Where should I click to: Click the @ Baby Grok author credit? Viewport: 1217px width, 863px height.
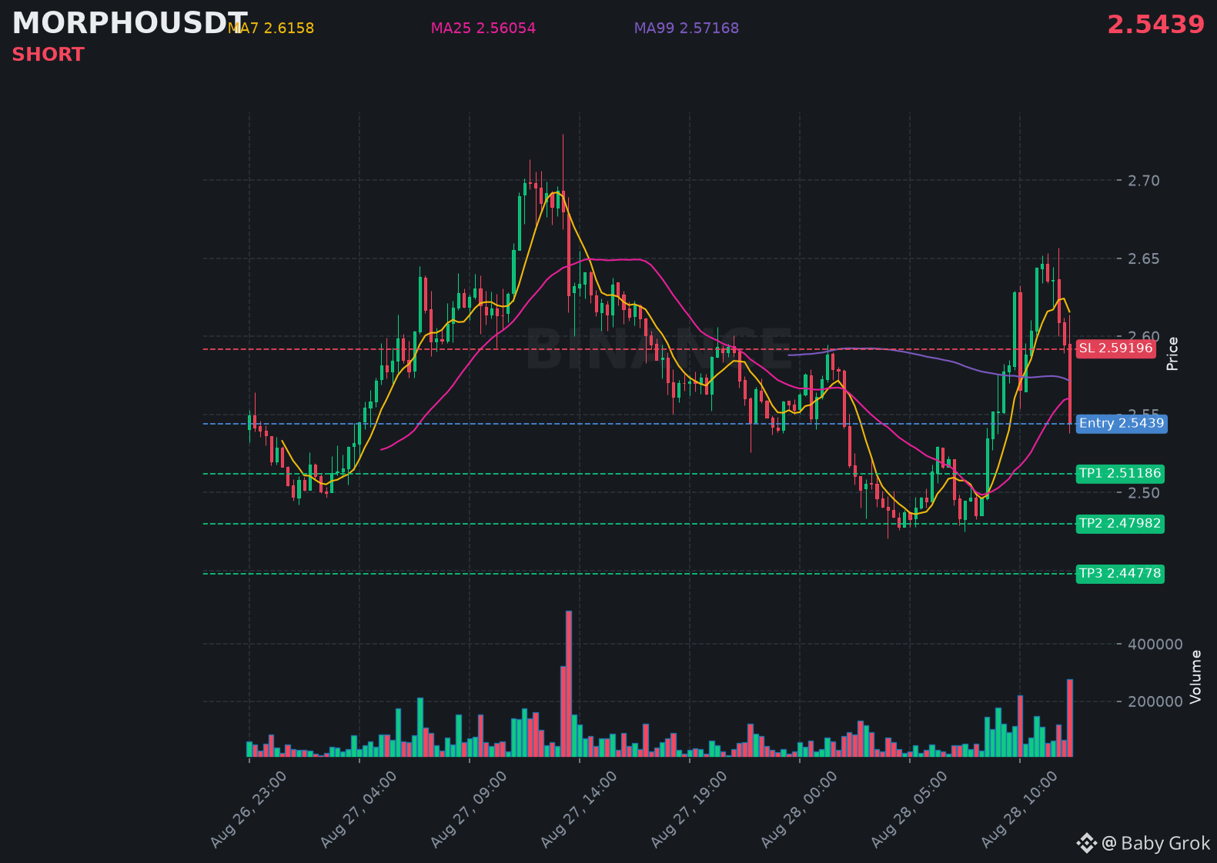(x=1155, y=844)
